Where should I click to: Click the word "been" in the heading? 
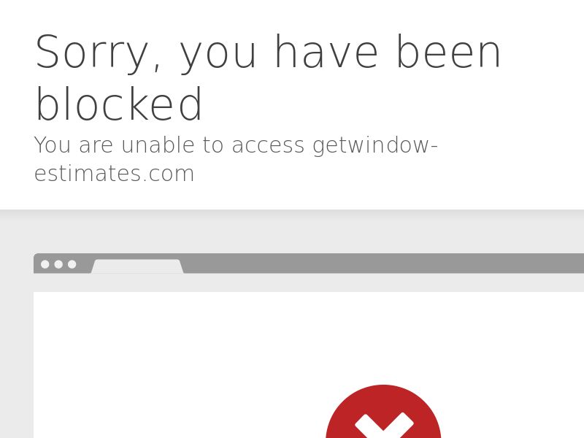pos(448,51)
